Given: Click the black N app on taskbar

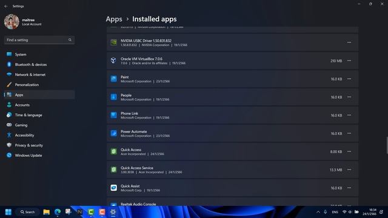Looking at the screenshot, I should click(79, 212).
